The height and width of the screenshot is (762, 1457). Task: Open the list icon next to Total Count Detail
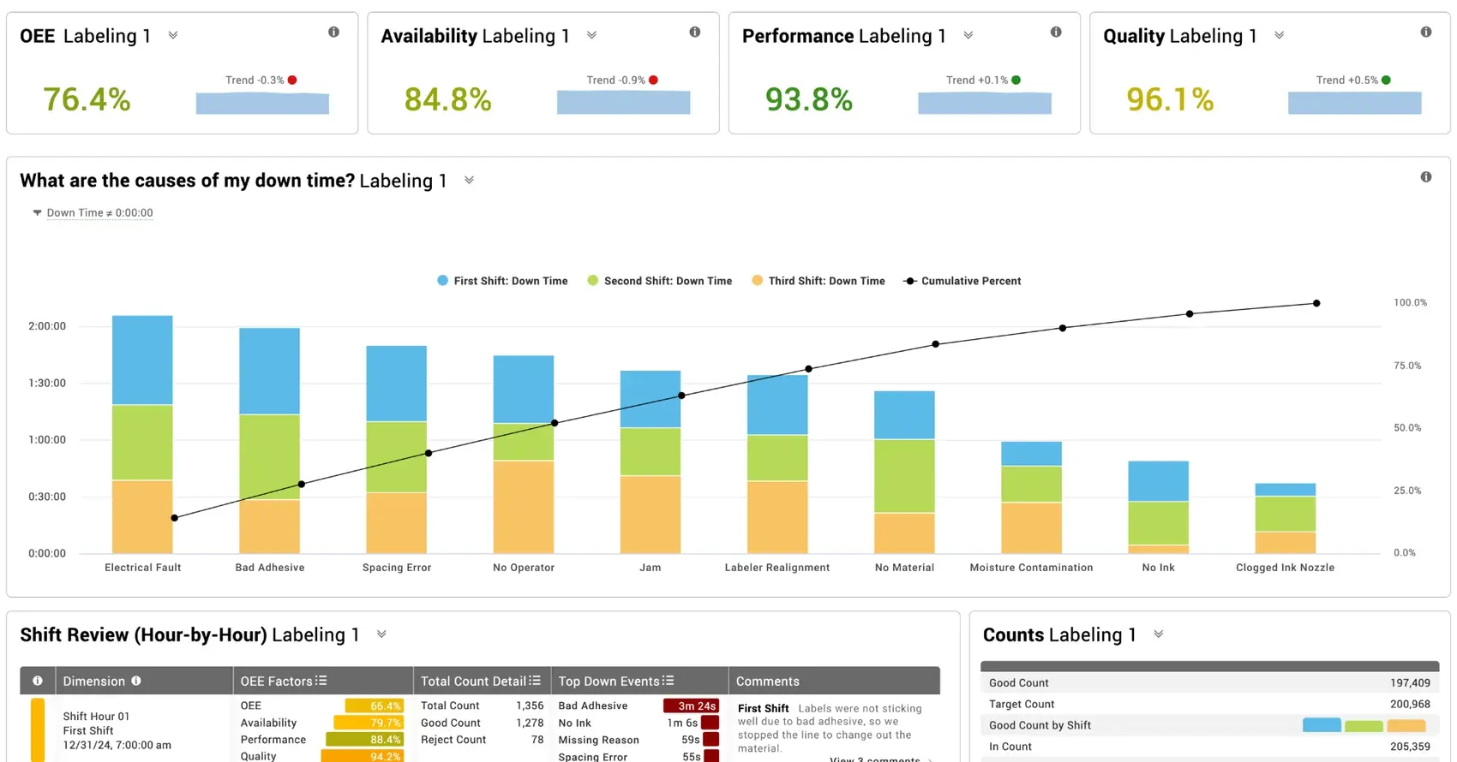click(x=535, y=681)
